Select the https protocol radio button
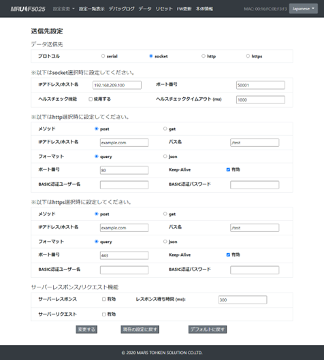The image size is (324, 360). (248, 56)
